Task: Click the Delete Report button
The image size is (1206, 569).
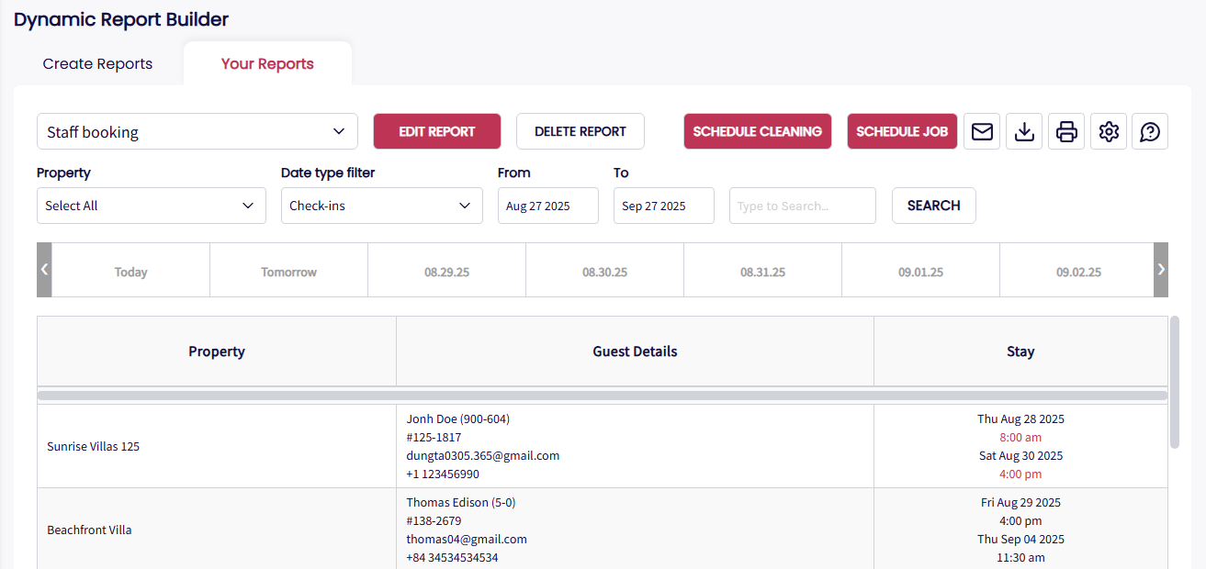Action: [x=580, y=132]
